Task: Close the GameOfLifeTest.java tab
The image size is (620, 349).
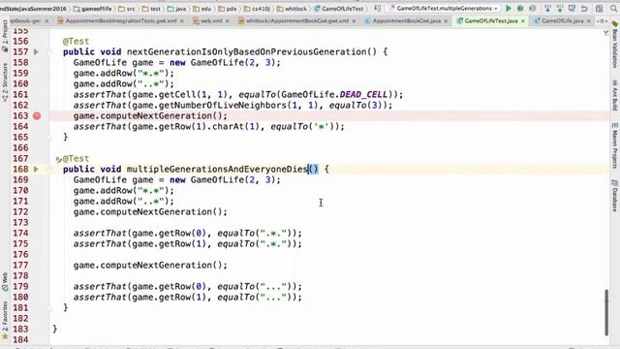Action: pos(523,21)
